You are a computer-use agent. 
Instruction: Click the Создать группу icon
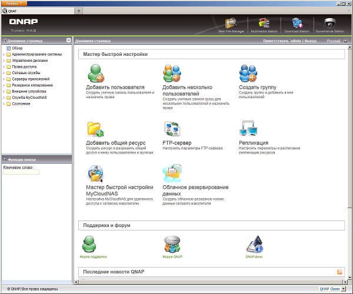[x=248, y=73]
